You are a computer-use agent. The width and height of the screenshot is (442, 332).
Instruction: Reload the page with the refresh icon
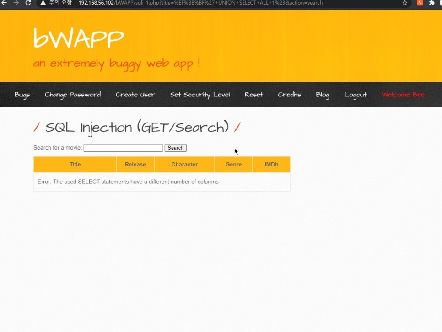coord(28,3)
